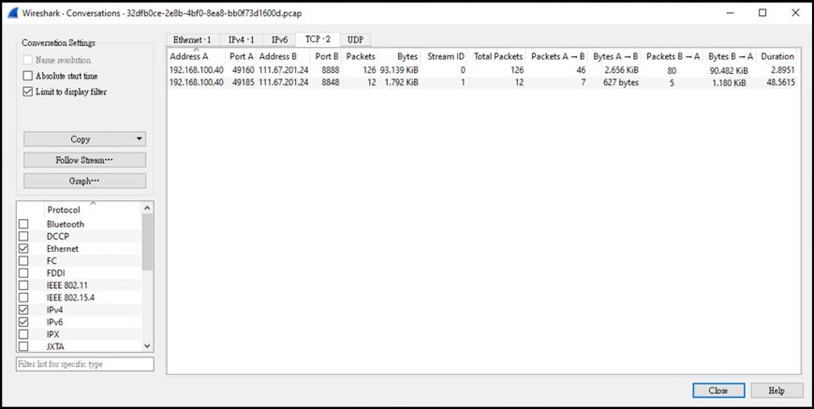Click the protocol list scrollbar thumb

point(147,242)
